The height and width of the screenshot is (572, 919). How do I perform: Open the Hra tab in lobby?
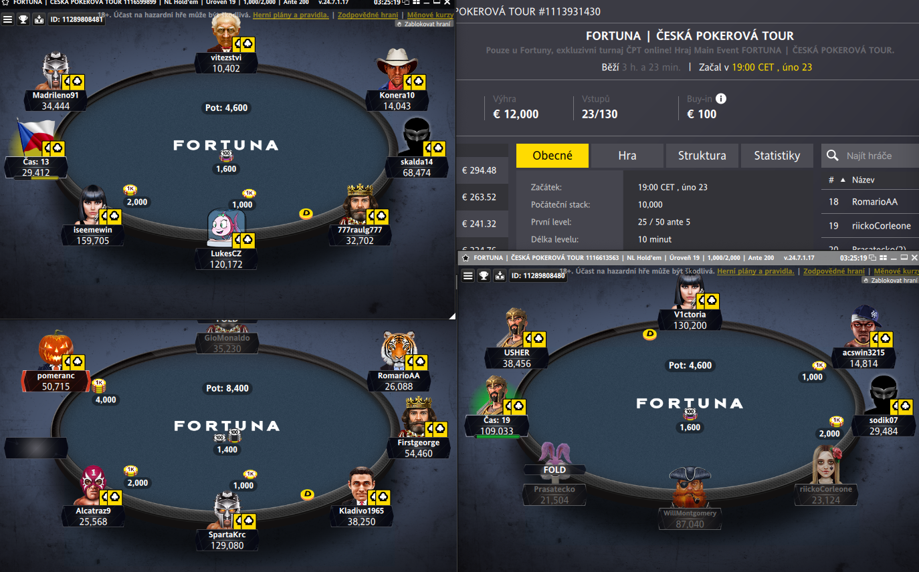pyautogui.click(x=627, y=156)
